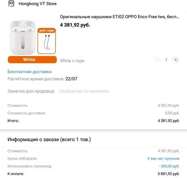Click the Заметка для продавца label
This screenshot has height=178, width=187.
pos(31,91)
